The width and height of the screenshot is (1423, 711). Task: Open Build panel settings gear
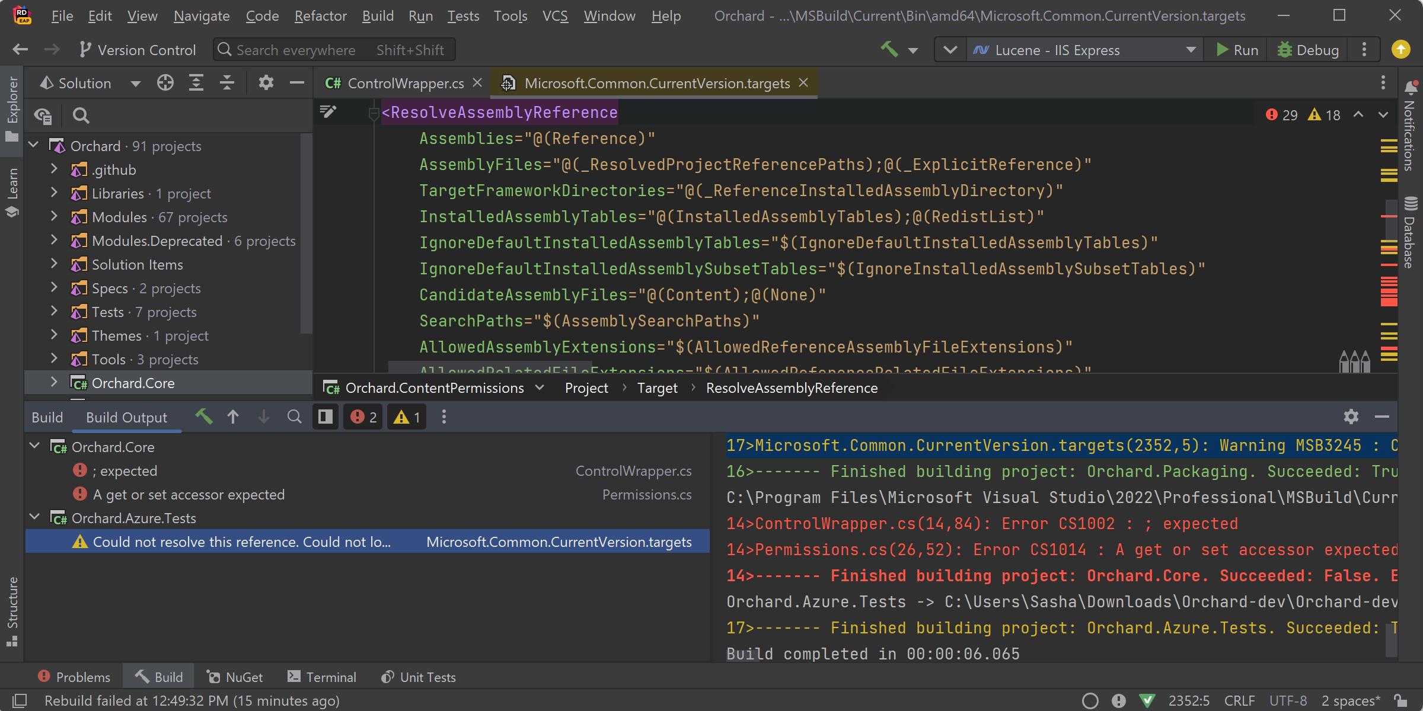coord(1351,417)
